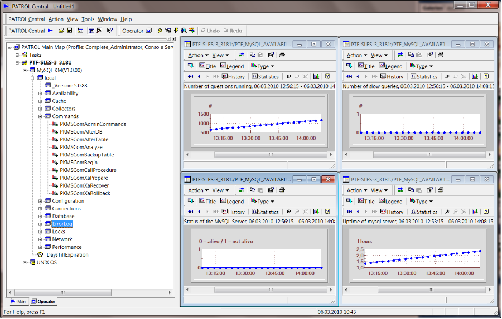Toggle Legend in questions running window
The image size is (502, 319).
[232, 66]
